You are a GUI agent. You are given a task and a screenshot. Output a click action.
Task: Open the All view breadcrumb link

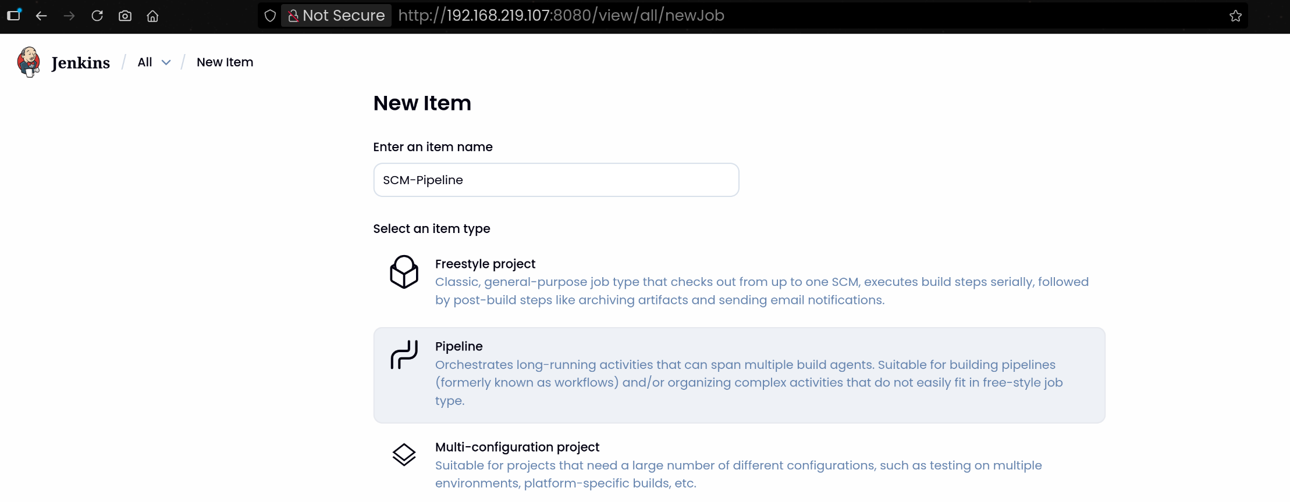[x=145, y=62]
